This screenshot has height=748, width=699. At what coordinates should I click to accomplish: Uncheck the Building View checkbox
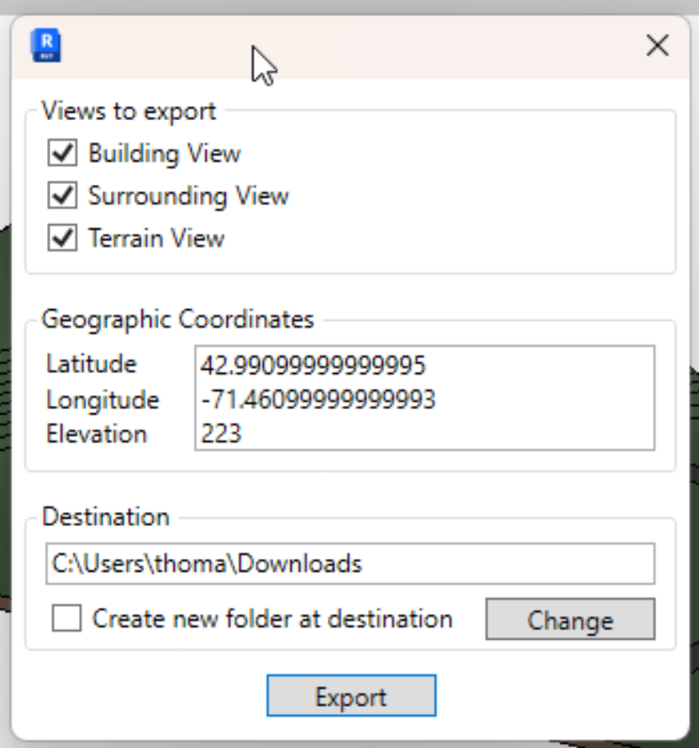click(62, 154)
